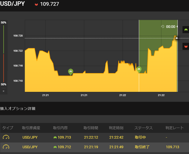
Task: Click the green up (High) arrow button
Action: click(x=186, y=30)
